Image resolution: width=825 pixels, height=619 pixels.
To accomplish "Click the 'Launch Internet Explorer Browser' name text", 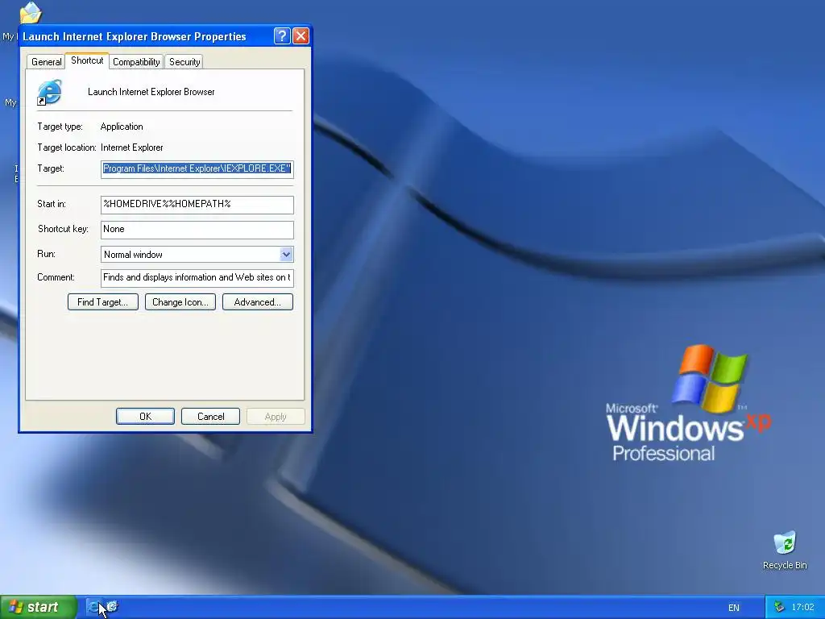I will (151, 92).
